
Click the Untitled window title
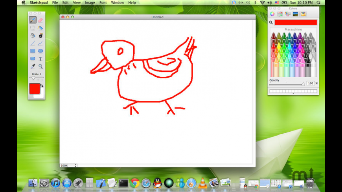157,17
